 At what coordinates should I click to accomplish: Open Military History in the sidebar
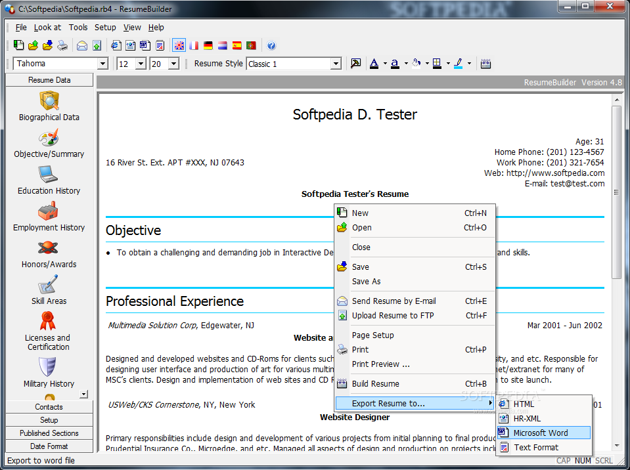click(x=49, y=372)
